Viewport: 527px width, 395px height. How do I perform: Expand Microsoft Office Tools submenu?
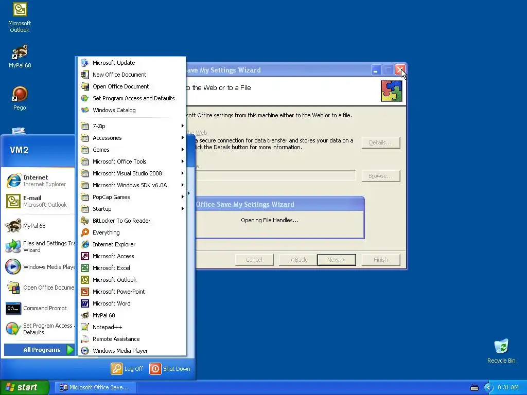pos(132,161)
